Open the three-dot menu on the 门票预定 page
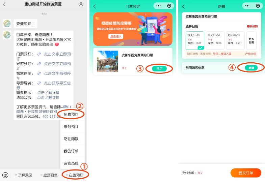The image size is (265, 182). click(x=159, y=6)
